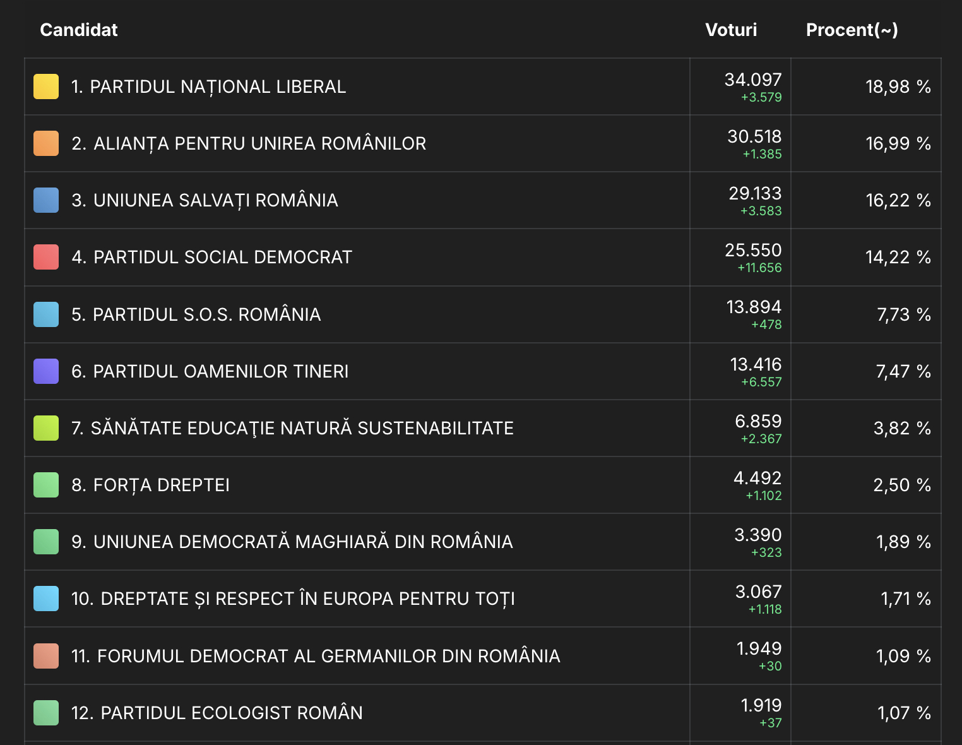Click the vote count 34.097
The image size is (962, 745).
click(753, 80)
